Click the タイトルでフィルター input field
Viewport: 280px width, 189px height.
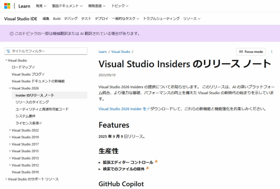point(45,51)
